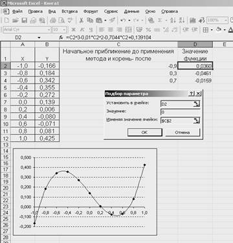Toggle italic formatting

pyautogui.click(x=82, y=30)
